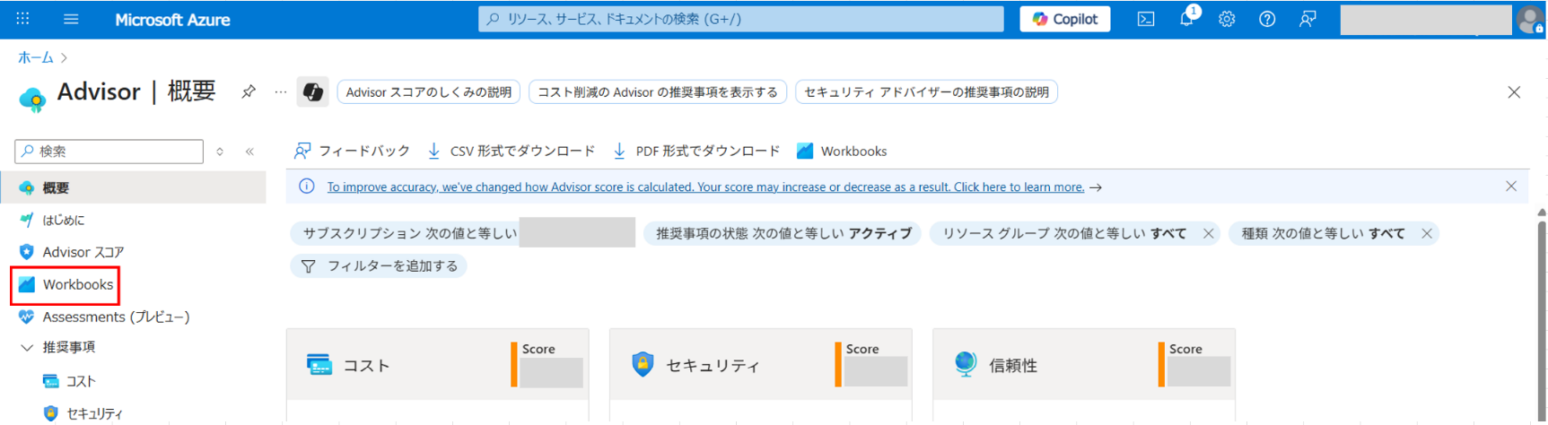
Task: Click the sidebar 検索 field
Action: (x=109, y=151)
